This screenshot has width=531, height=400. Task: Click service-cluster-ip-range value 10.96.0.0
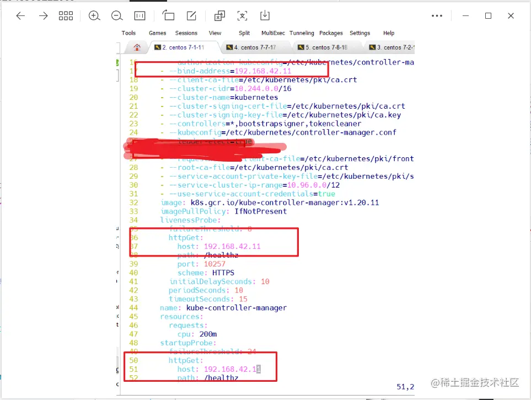coord(307,185)
